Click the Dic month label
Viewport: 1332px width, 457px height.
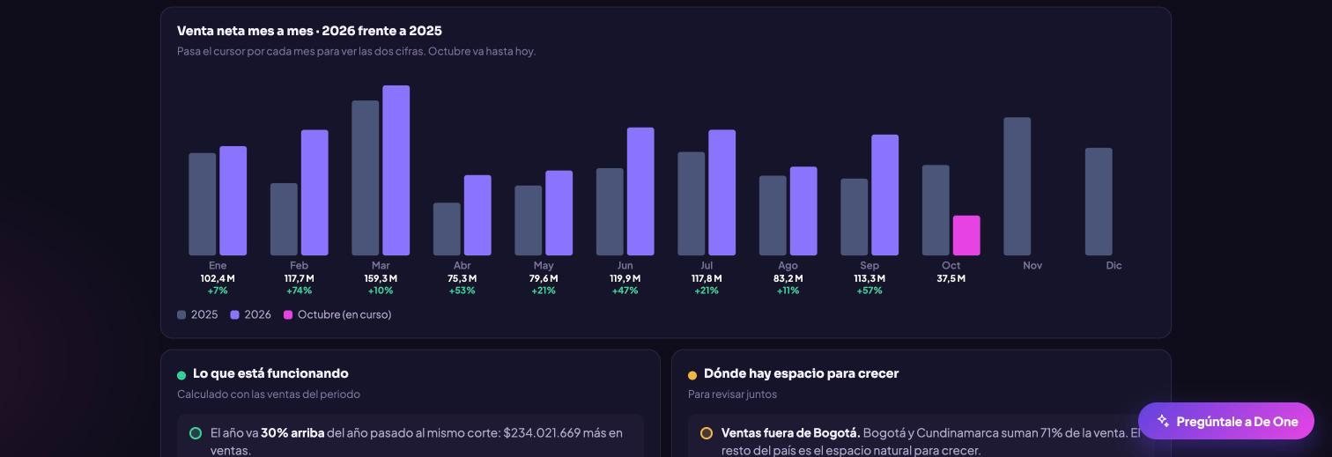1114,265
